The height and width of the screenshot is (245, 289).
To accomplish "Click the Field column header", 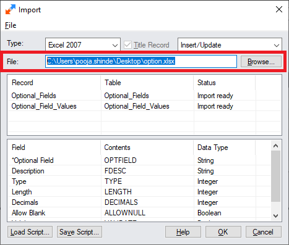I will pyautogui.click(x=54, y=147).
